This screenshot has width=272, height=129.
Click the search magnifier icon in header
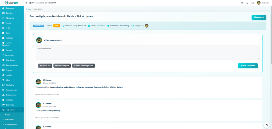(242, 3)
